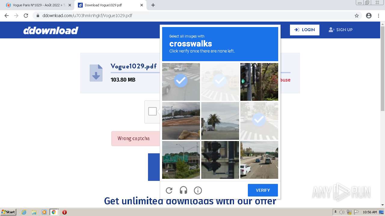The width and height of the screenshot is (385, 216).
Task: View site security lock info
Action: [38, 16]
